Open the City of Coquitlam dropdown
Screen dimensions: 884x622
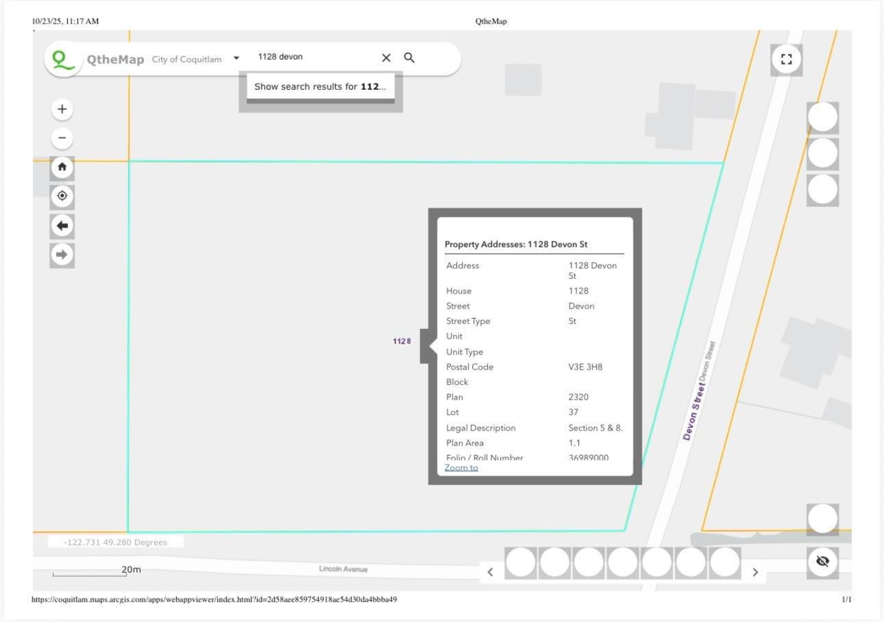tap(236, 58)
